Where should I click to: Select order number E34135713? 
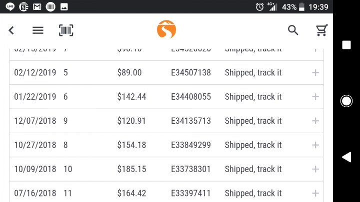(191, 121)
